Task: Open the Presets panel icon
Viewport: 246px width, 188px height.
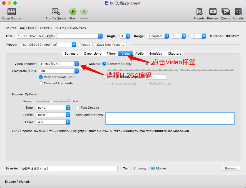Action: pyautogui.click(x=199, y=12)
